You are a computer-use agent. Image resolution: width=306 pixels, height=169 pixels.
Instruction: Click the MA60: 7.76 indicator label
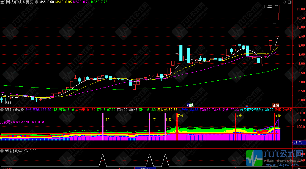point(99,2)
